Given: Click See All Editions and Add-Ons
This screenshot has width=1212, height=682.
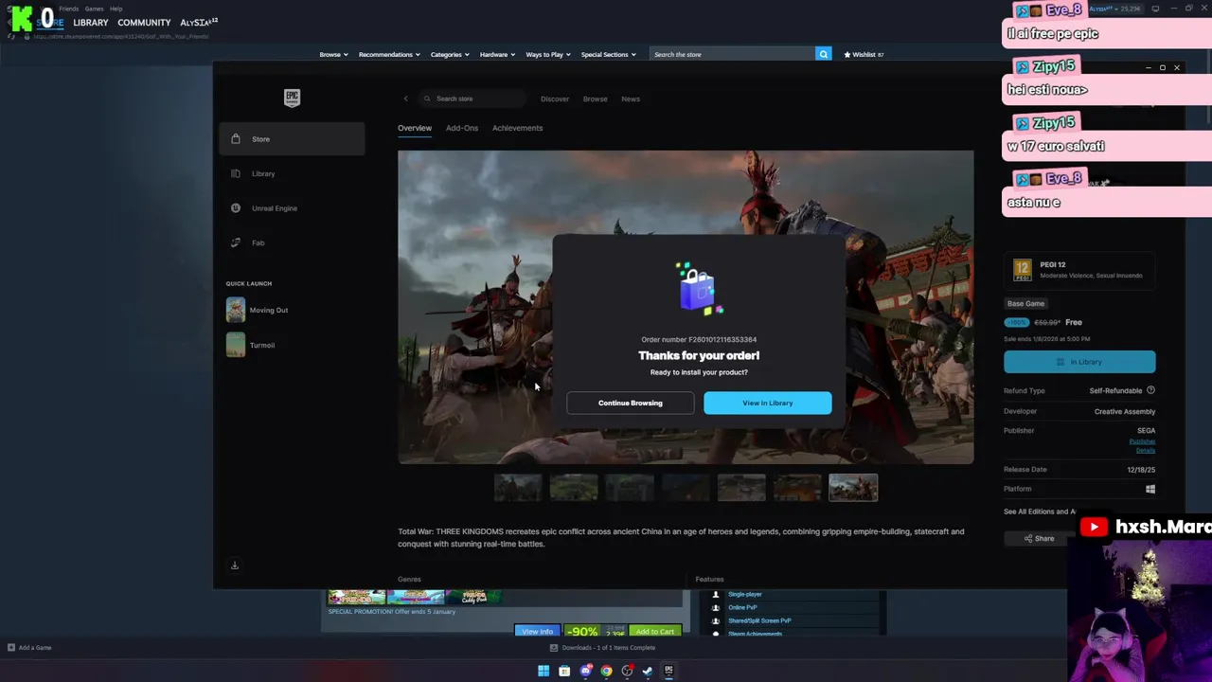Looking at the screenshot, I should [1040, 511].
